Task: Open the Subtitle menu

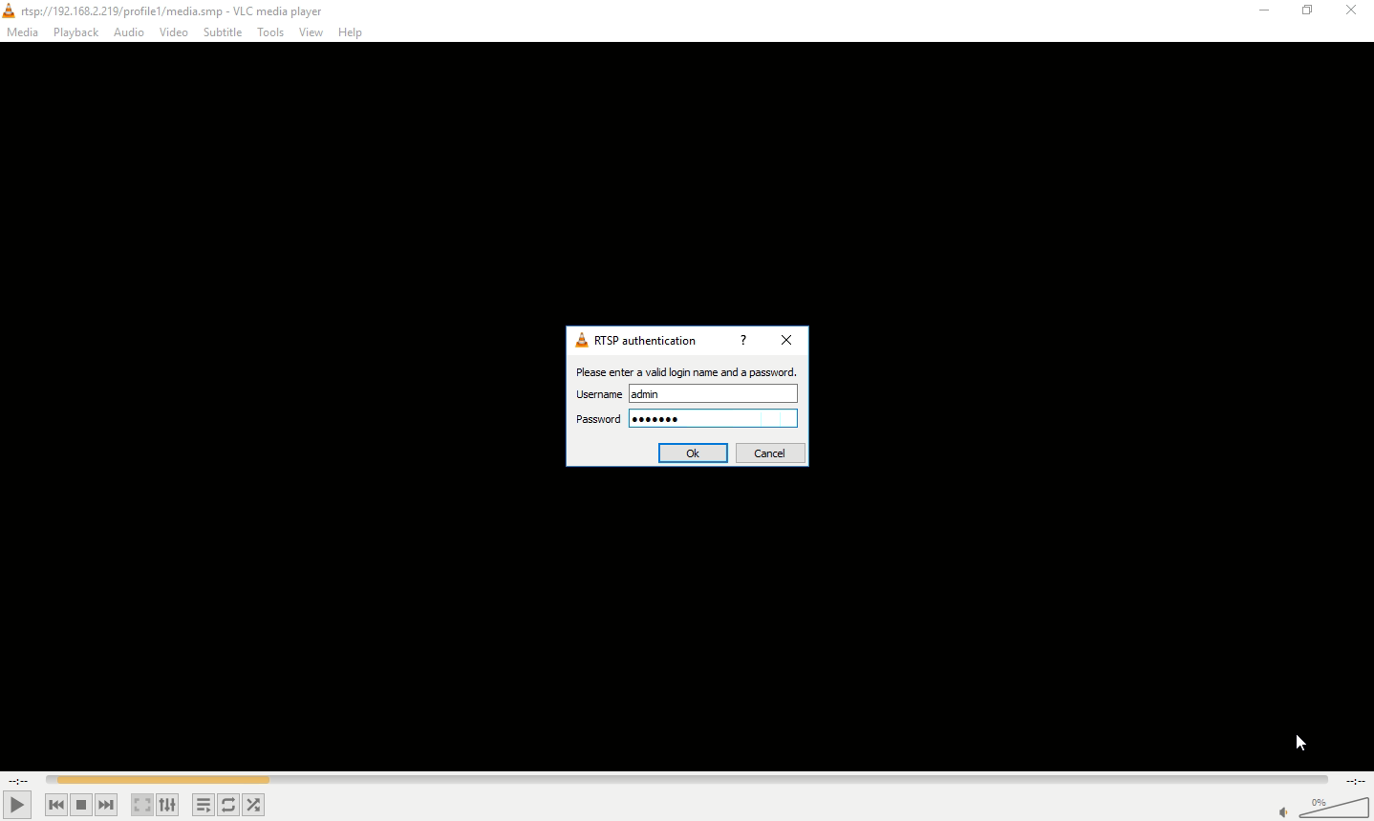Action: 223,32
